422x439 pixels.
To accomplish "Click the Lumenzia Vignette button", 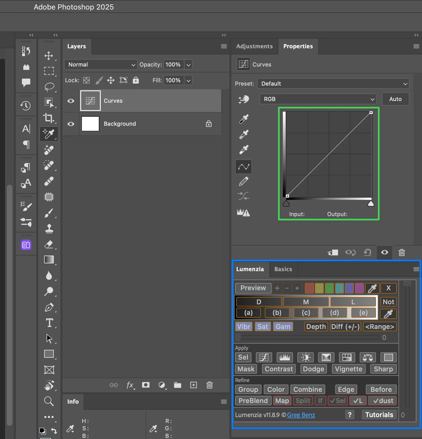I will (348, 369).
